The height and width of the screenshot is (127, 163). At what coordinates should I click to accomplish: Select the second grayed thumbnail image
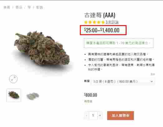click(x=33, y=96)
